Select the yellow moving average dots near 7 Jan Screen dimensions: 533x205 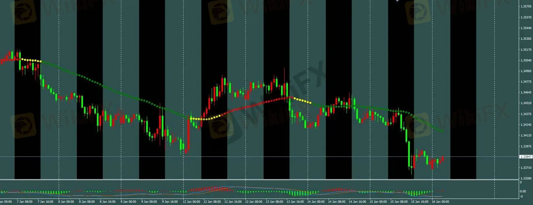pos(31,60)
